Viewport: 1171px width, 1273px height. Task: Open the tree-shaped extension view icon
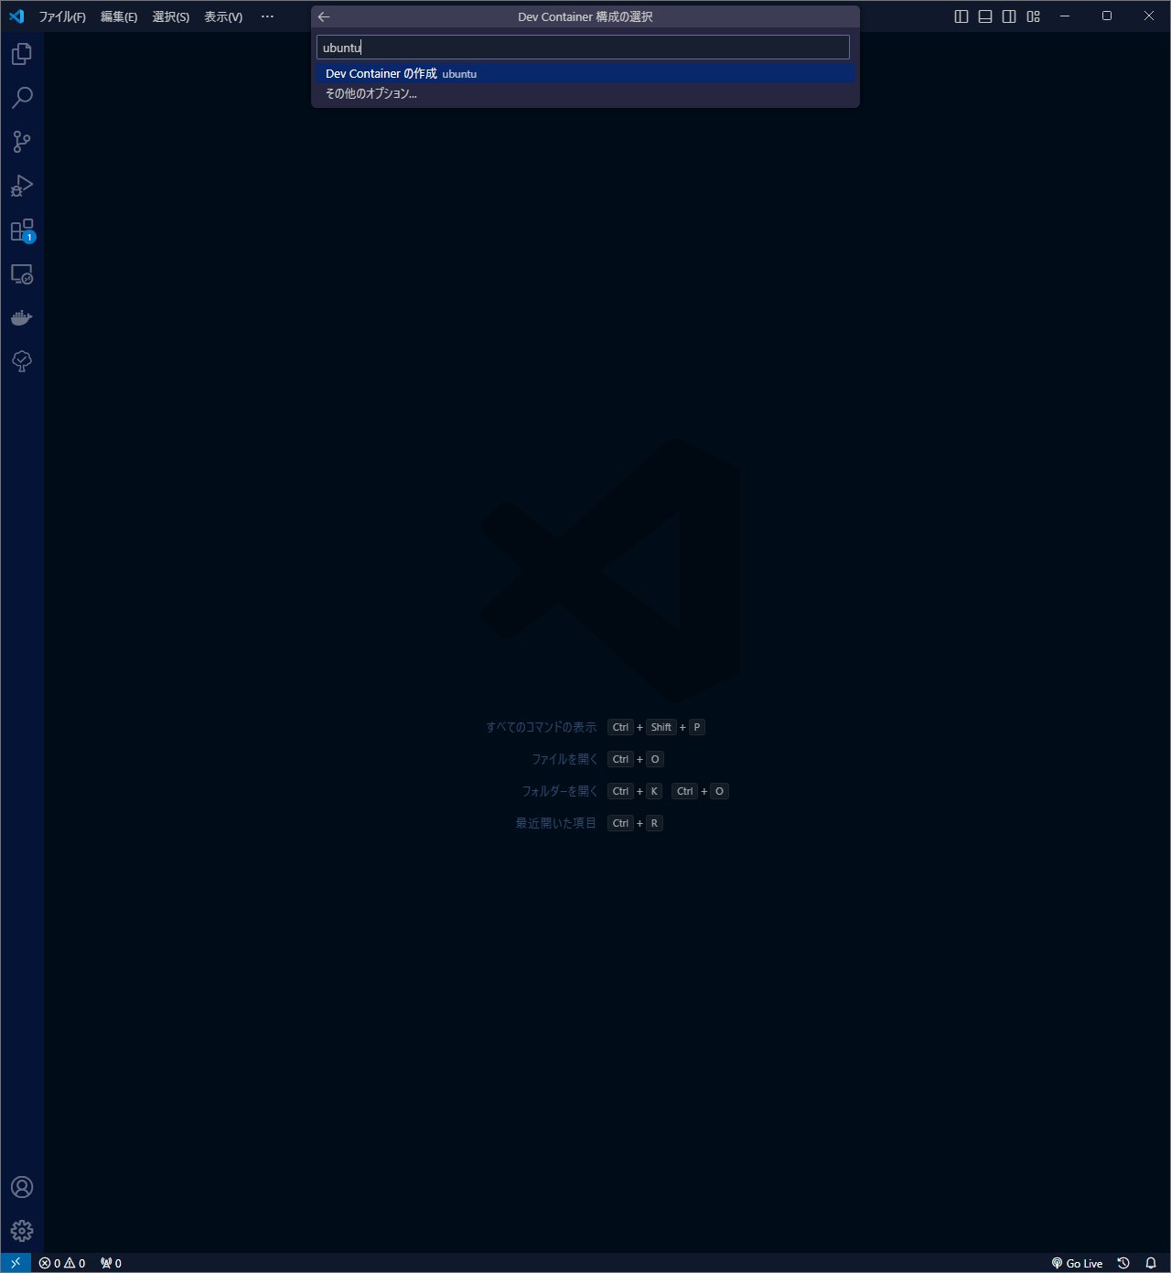[22, 361]
